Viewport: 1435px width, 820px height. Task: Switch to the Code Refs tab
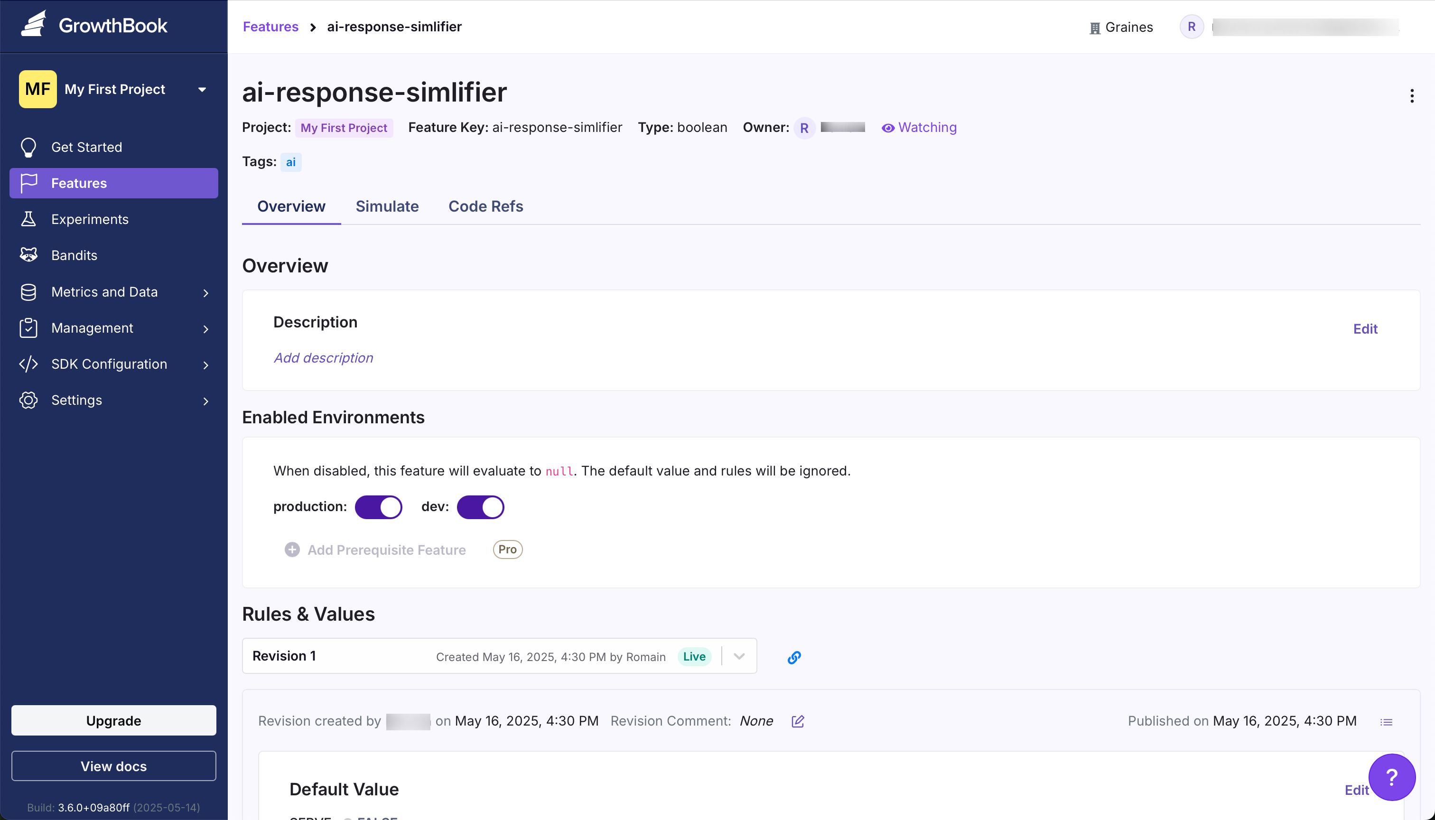click(485, 206)
